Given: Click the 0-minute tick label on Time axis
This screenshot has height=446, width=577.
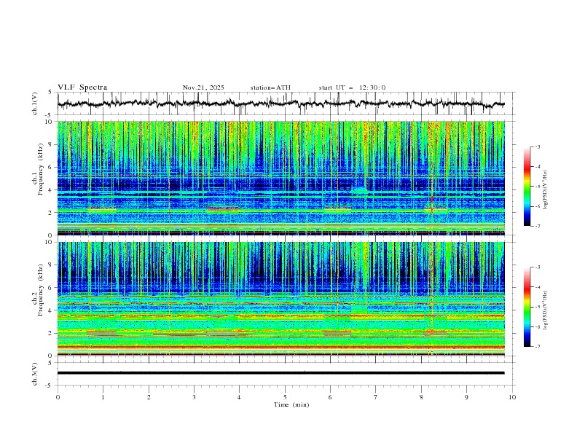Looking at the screenshot, I should [58, 397].
